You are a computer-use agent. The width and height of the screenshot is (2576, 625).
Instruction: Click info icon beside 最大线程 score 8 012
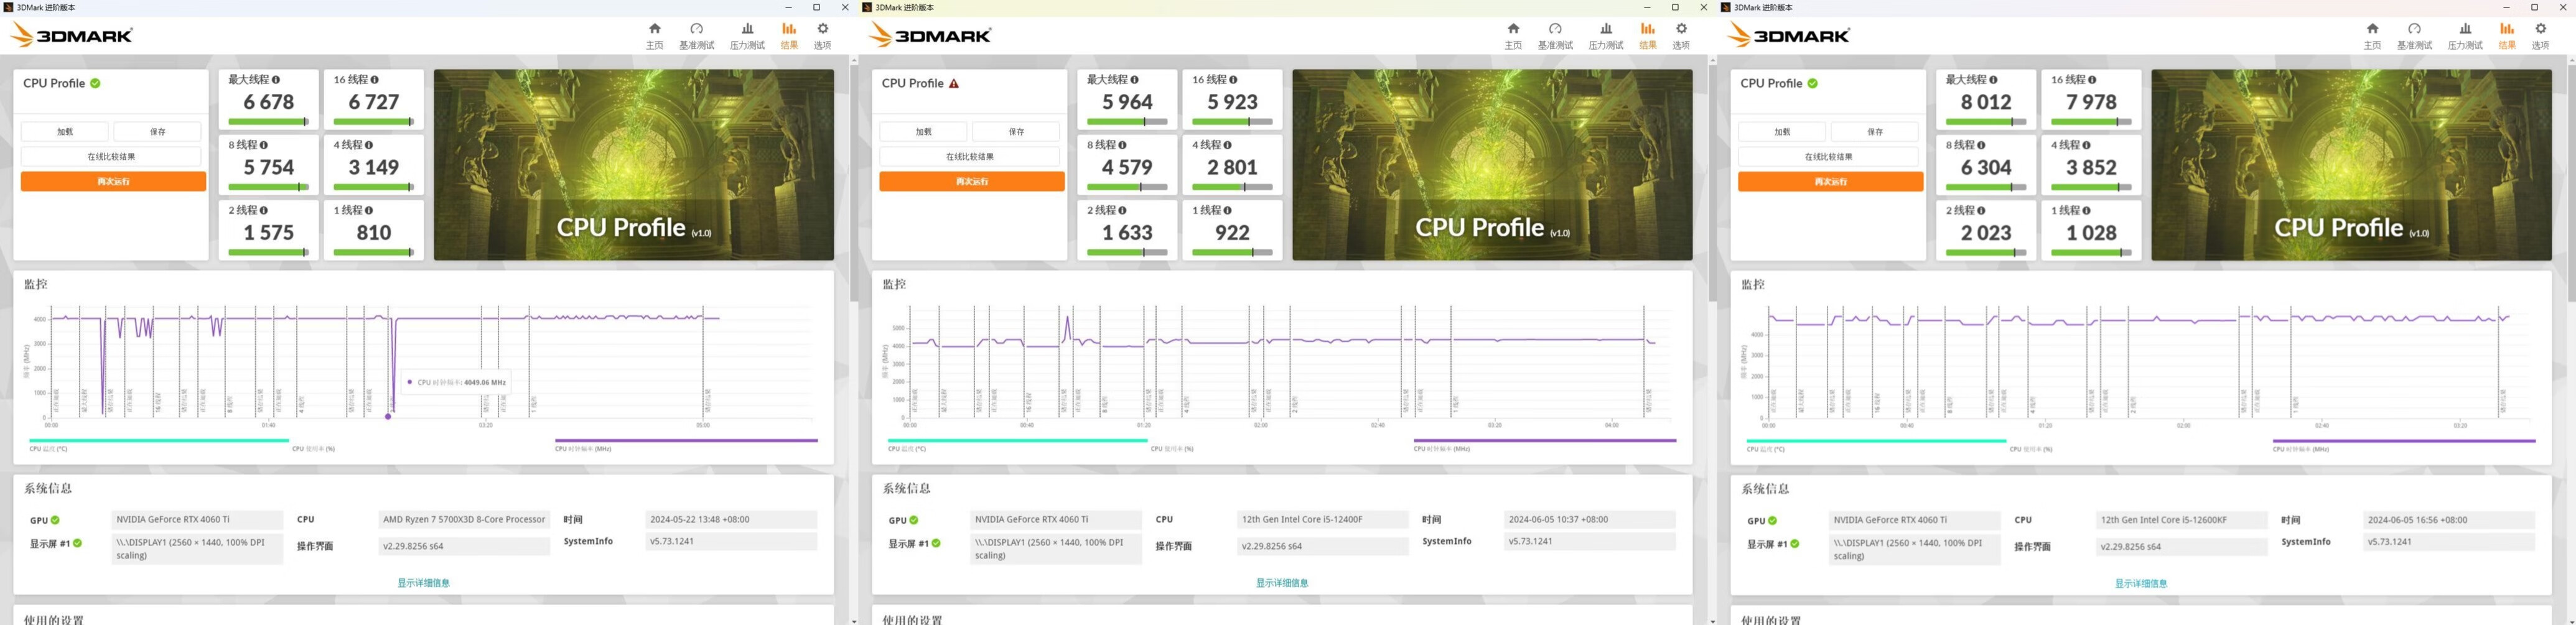coord(1994,79)
